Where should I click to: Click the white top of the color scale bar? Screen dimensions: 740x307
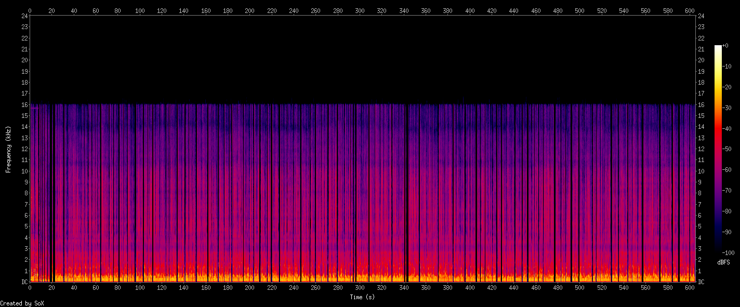coord(718,48)
